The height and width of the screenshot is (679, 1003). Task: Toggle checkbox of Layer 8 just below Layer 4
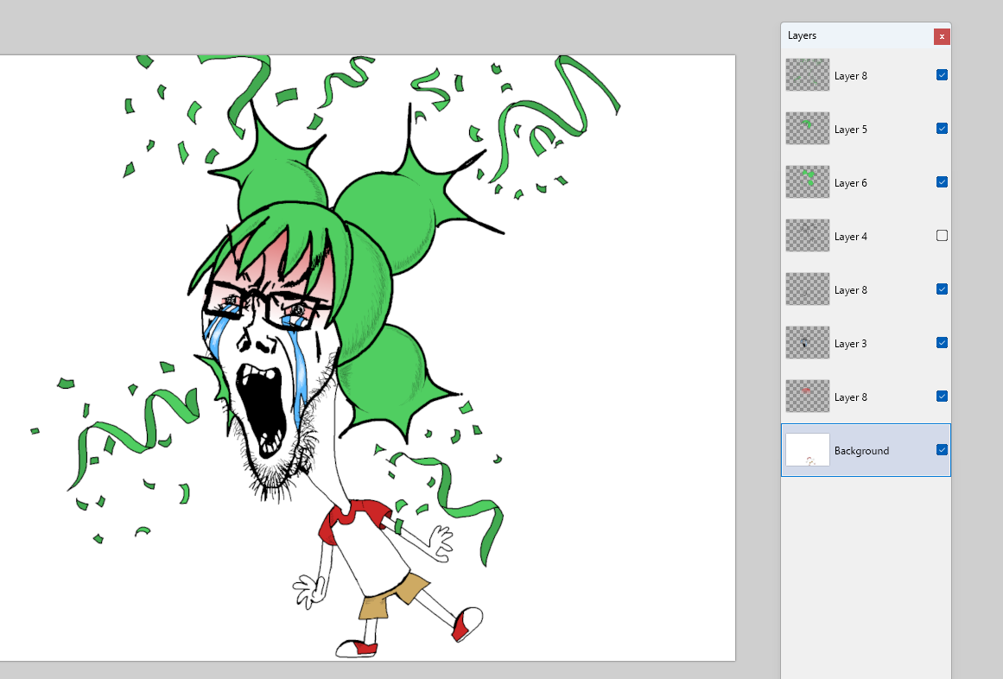click(942, 289)
